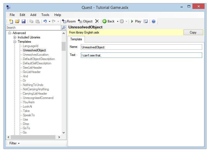Select SpeakTo template
The height and width of the screenshot is (153, 210).
coord(29,115)
